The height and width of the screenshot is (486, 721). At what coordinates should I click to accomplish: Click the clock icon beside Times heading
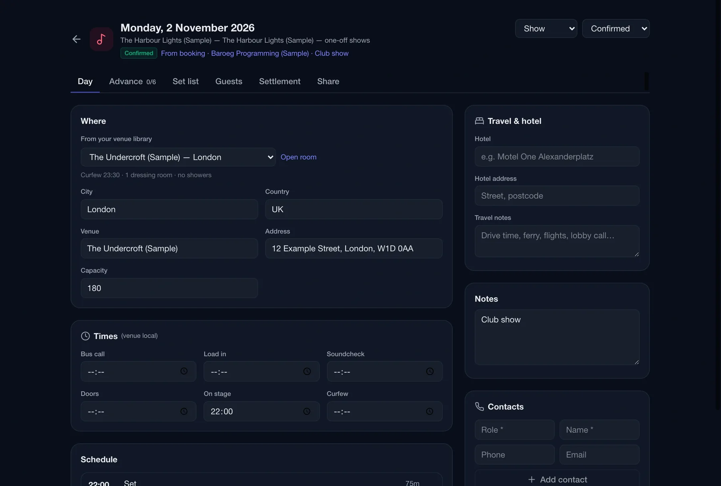click(x=85, y=336)
